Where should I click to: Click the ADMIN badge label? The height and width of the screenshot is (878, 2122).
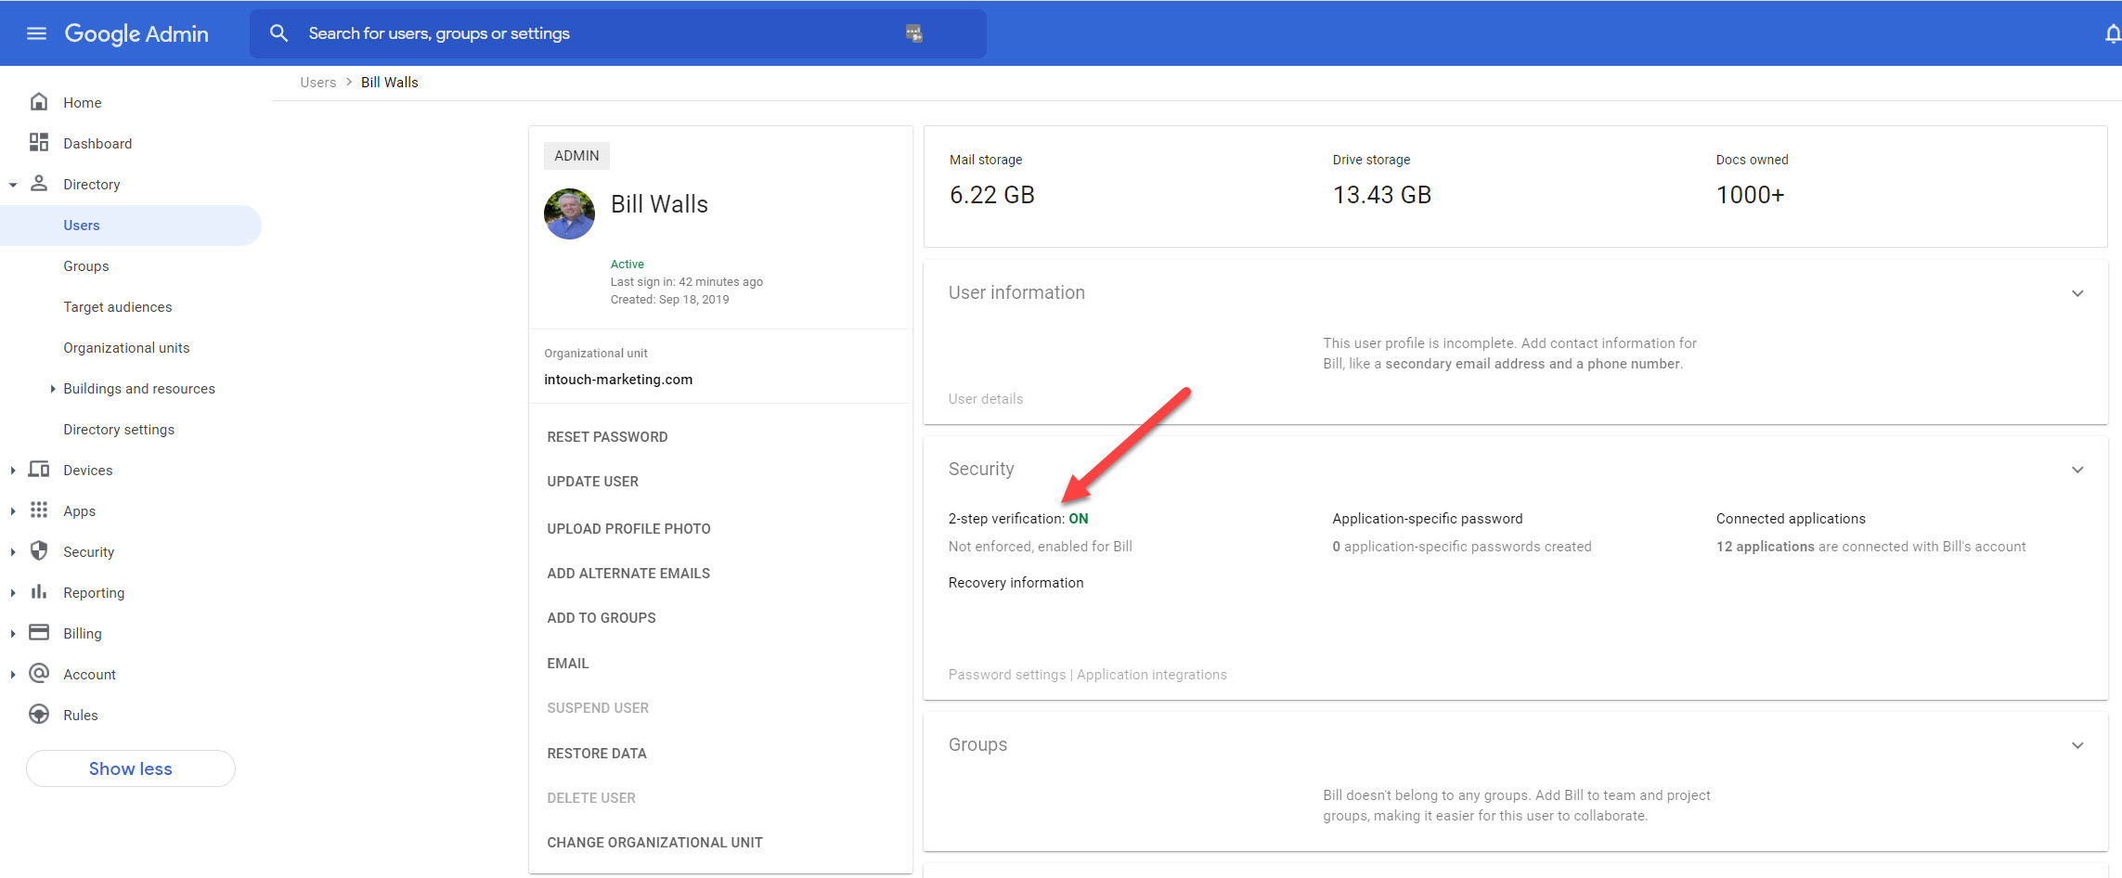[576, 156]
